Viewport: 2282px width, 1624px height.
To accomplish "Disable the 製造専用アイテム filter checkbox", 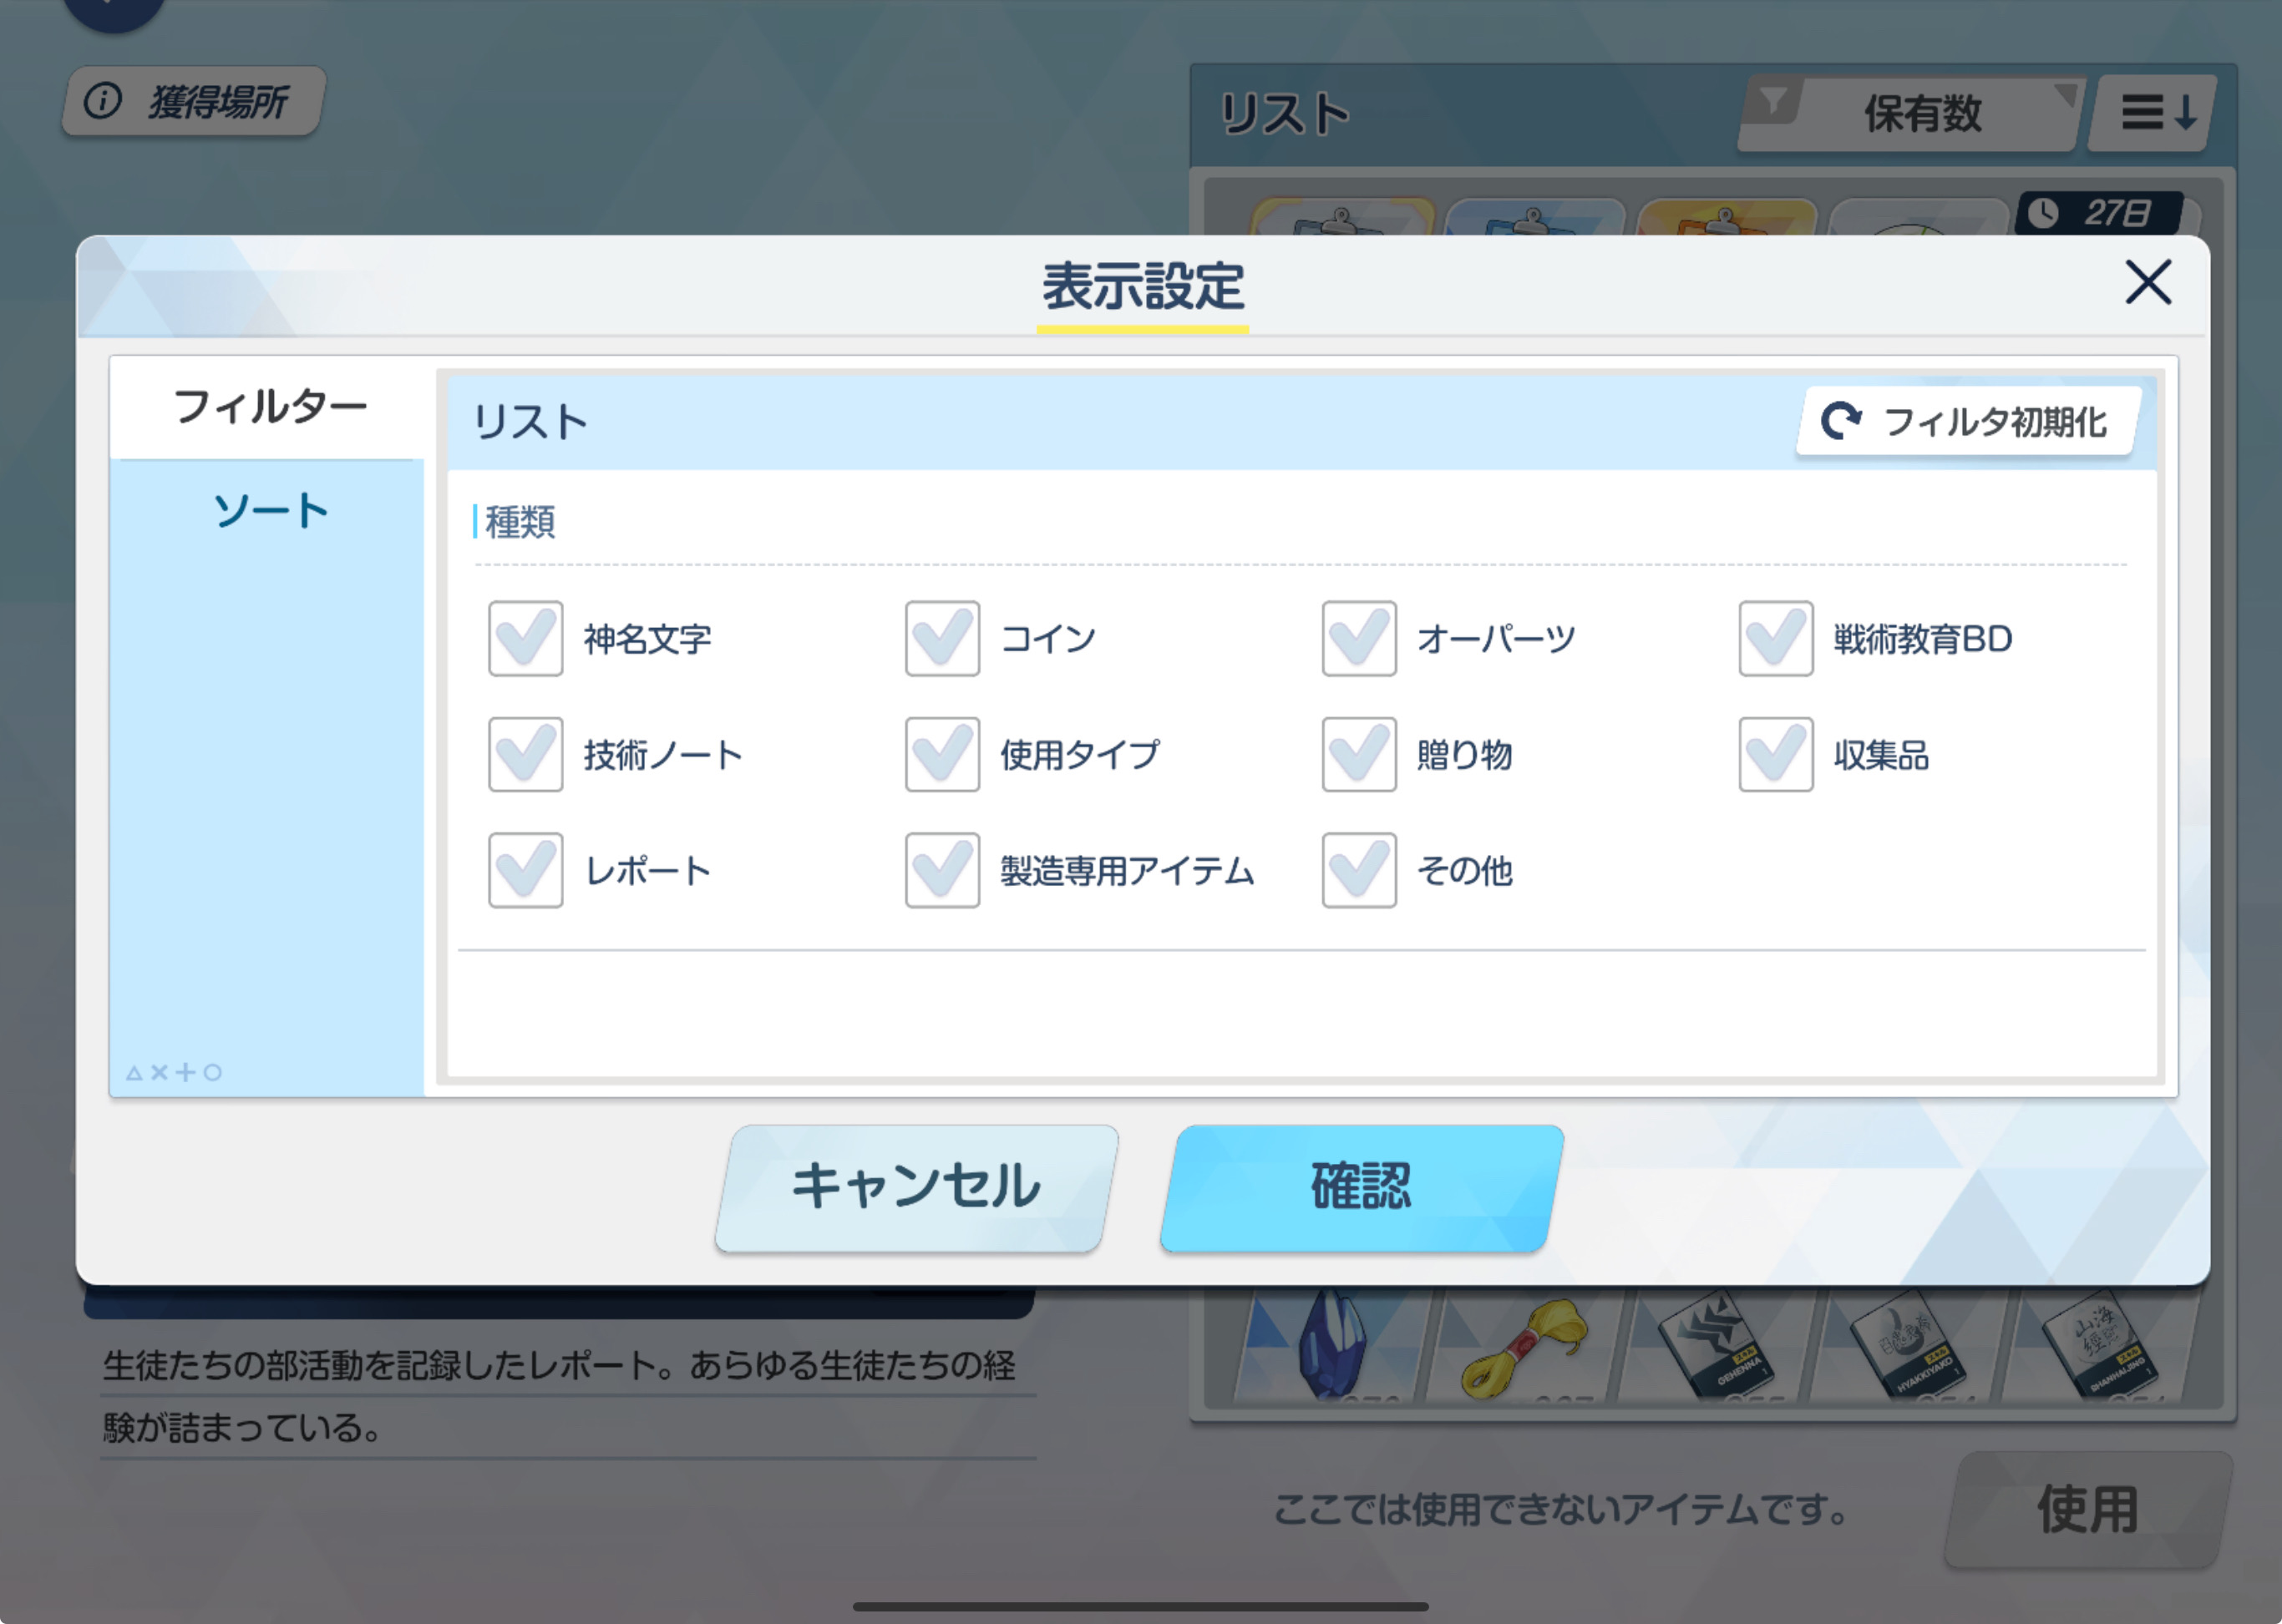I will click(x=941, y=870).
